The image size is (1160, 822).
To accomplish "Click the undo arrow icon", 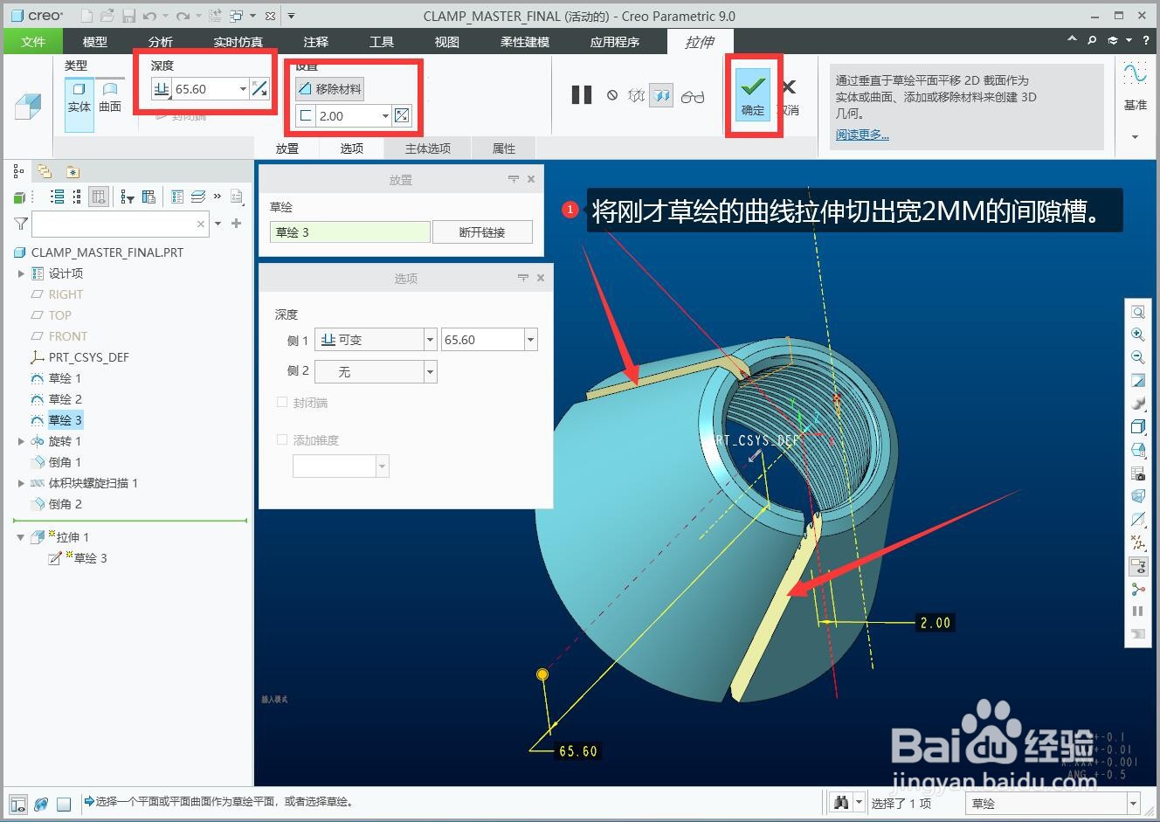I will 149,16.
